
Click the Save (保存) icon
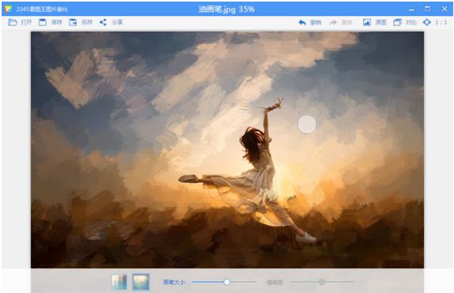43,22
